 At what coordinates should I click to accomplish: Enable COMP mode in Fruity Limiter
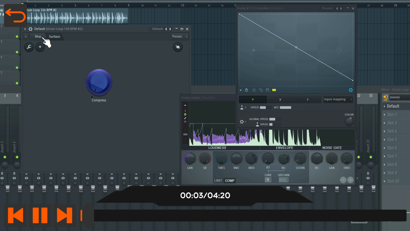click(x=230, y=181)
